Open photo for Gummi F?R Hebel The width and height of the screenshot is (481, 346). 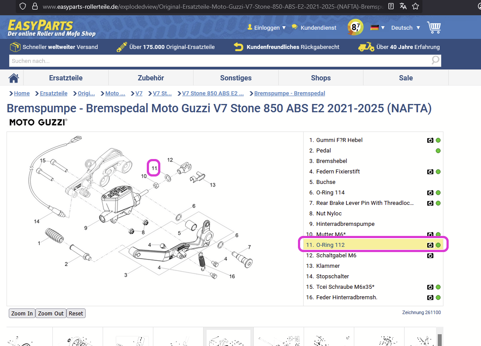[x=430, y=141]
